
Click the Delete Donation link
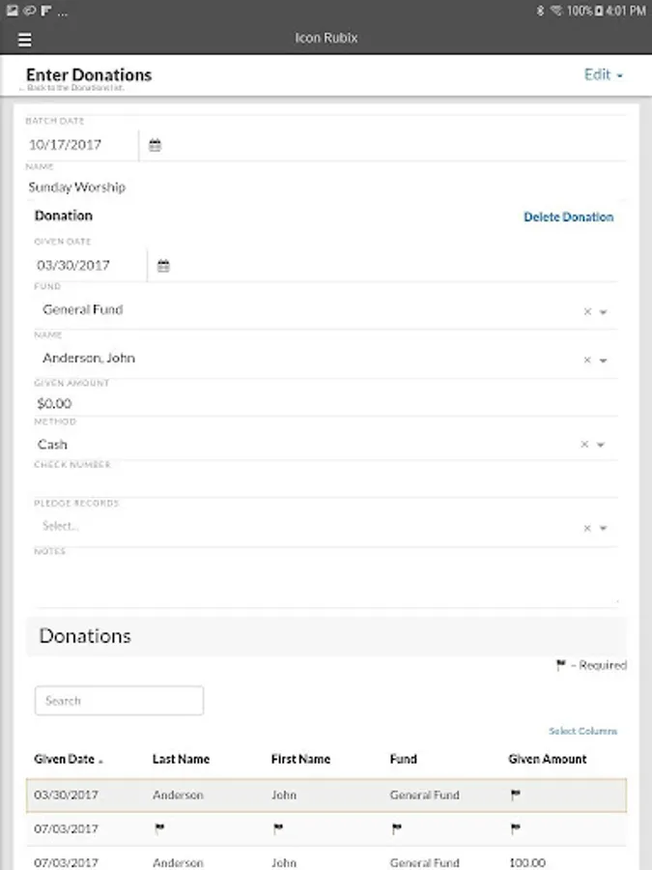(568, 217)
